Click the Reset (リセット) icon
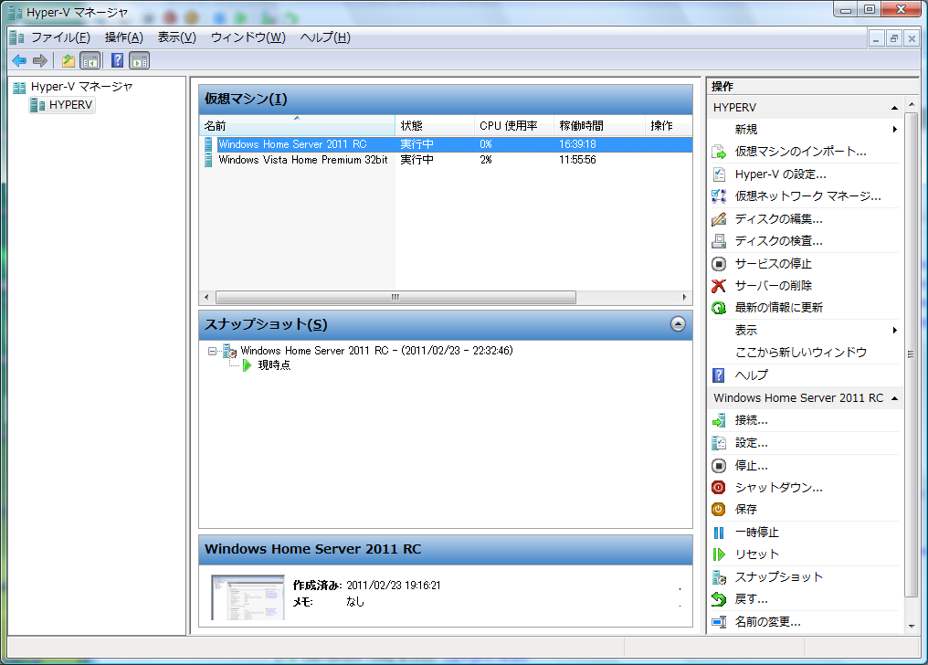The width and height of the screenshot is (928, 665). pos(719,554)
